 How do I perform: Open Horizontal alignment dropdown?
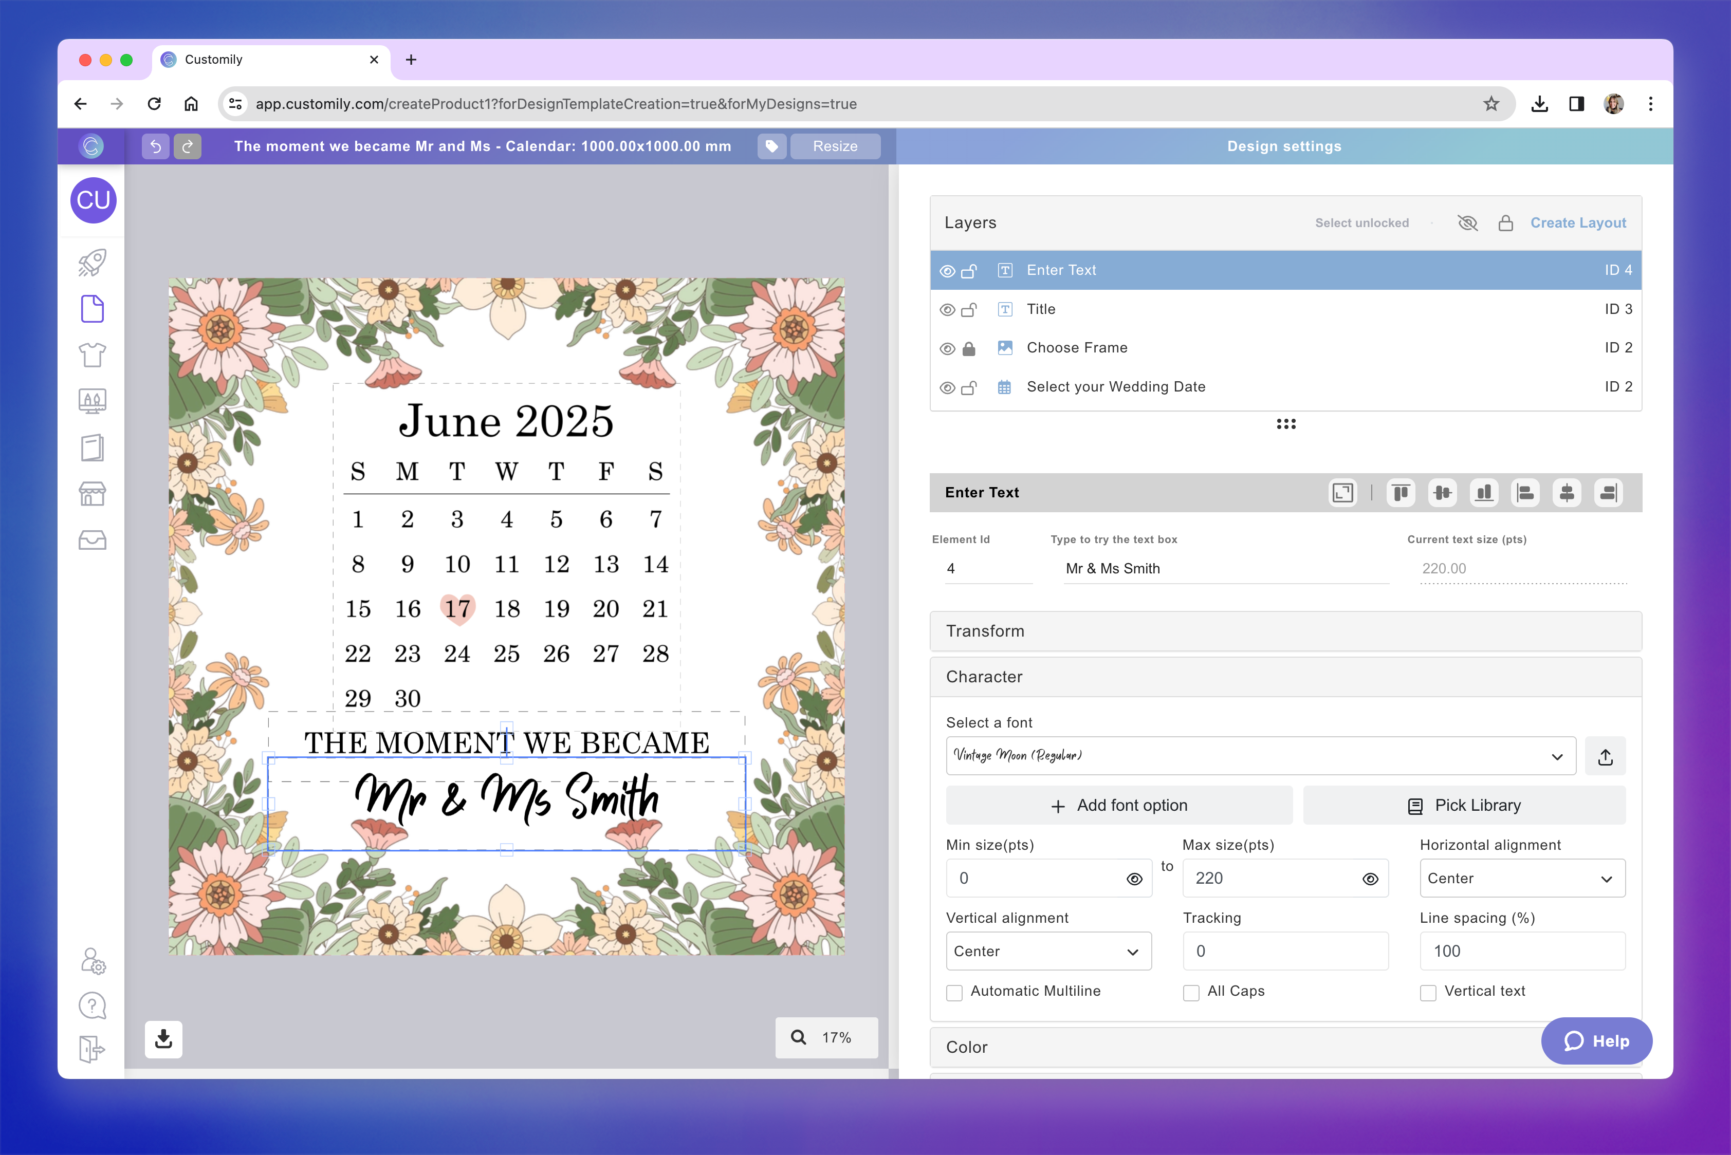click(1522, 878)
